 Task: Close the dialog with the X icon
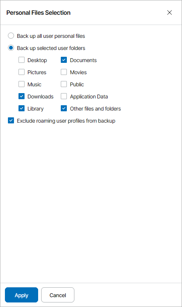coord(170,12)
